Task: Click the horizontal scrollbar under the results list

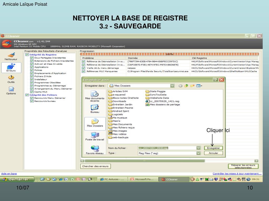Action: coord(145,161)
